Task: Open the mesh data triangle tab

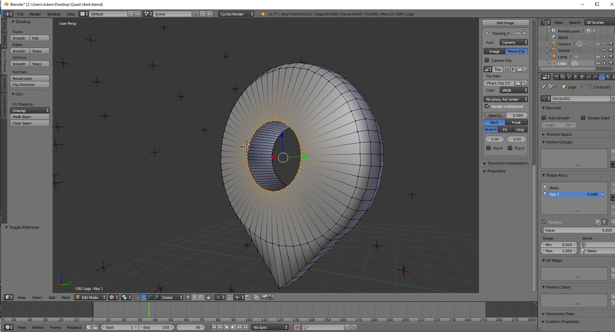Action: pos(601,77)
